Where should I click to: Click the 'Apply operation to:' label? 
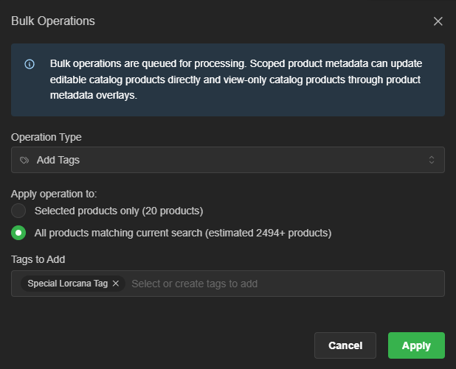(x=54, y=194)
